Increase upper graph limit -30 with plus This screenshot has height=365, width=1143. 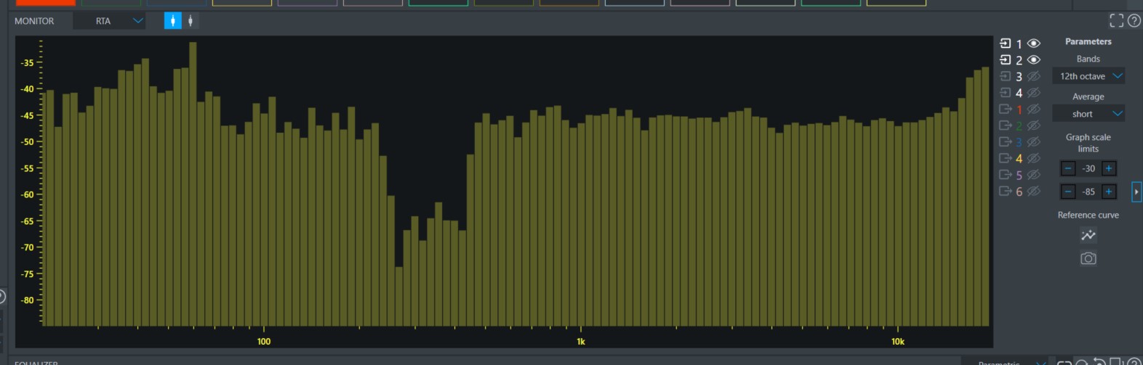[1109, 168]
